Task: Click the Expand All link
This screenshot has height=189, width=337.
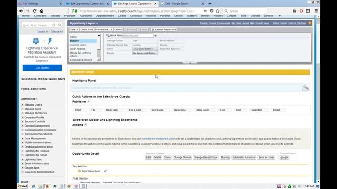Action: tap(43, 31)
